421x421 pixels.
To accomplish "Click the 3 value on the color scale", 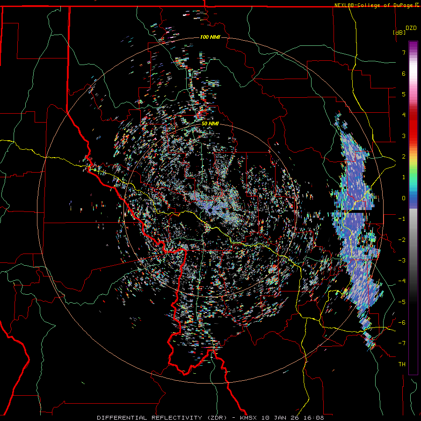I will (x=404, y=136).
